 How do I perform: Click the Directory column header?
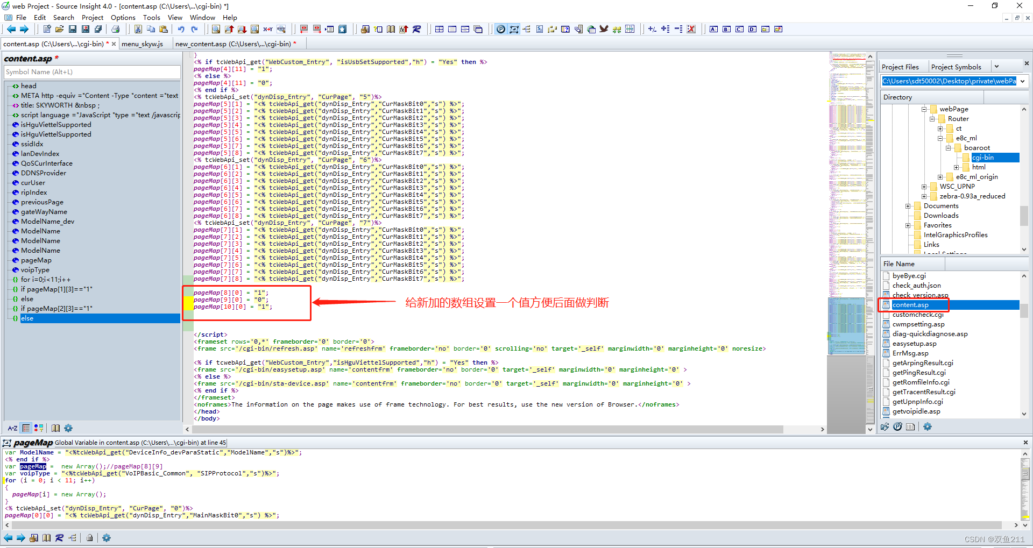[932, 97]
